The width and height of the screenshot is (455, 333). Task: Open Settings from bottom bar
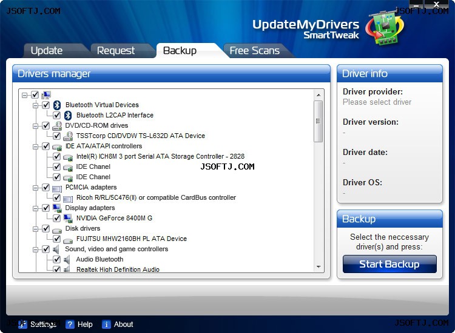coord(37,325)
